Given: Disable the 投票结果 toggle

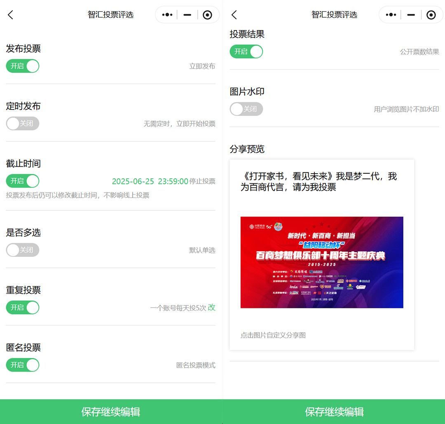Looking at the screenshot, I should pyautogui.click(x=246, y=51).
